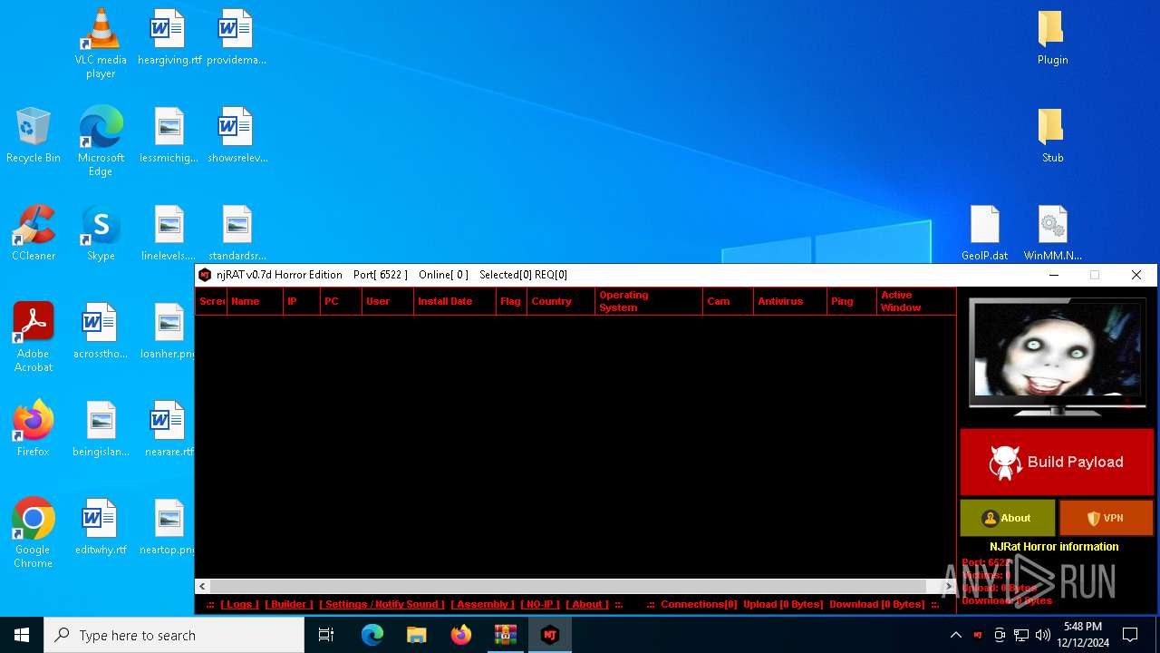This screenshot has width=1160, height=653.
Task: Sort by the Country column header
Action: pos(561,301)
